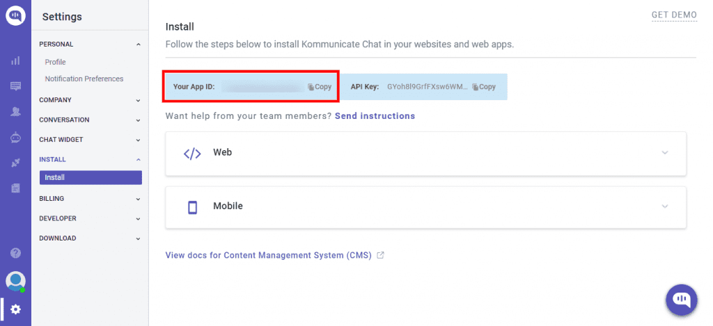Copy the App ID value
Screen dimensions: 713x326
tap(320, 87)
